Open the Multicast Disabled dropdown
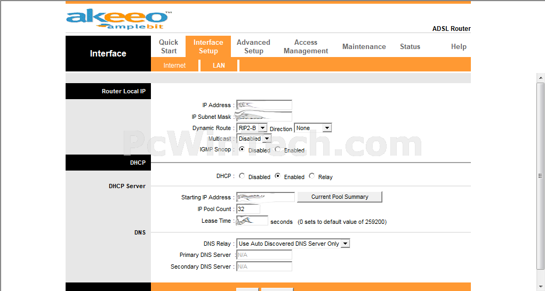545x291 pixels. (x=253, y=139)
